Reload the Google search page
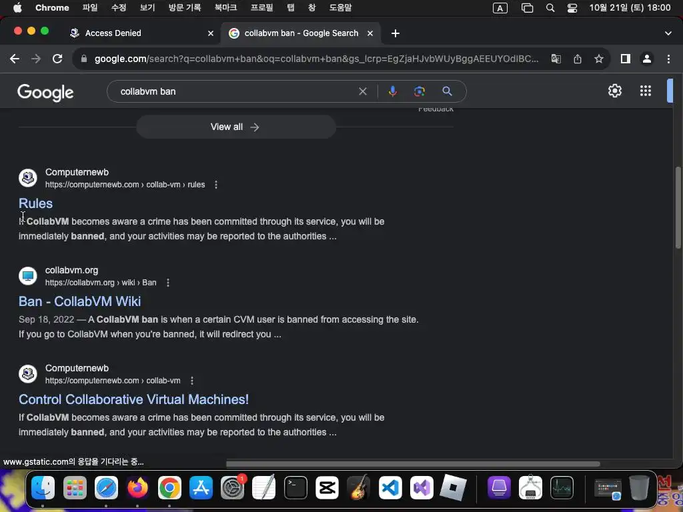Screen dimensions: 683x512 click(57, 59)
